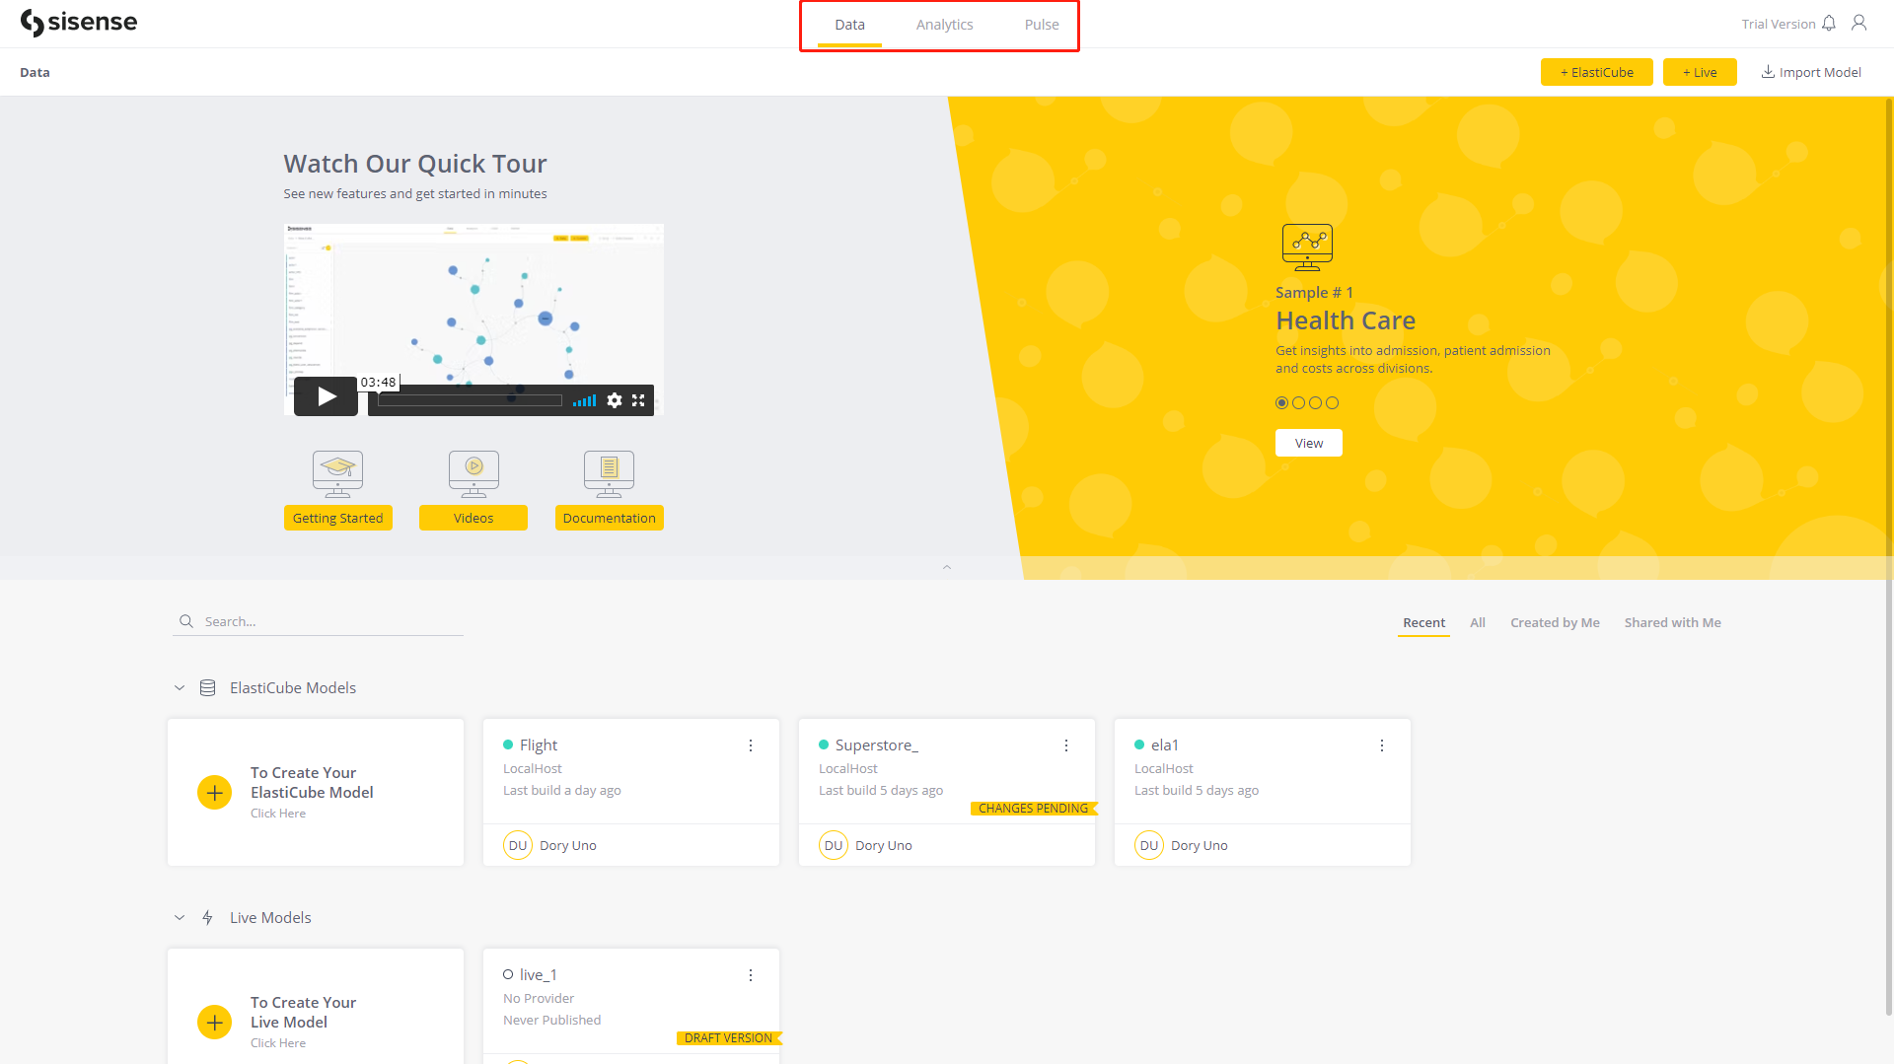1894x1064 pixels.
Task: Open Superstore_ model options menu
Action: pyautogui.click(x=1066, y=745)
